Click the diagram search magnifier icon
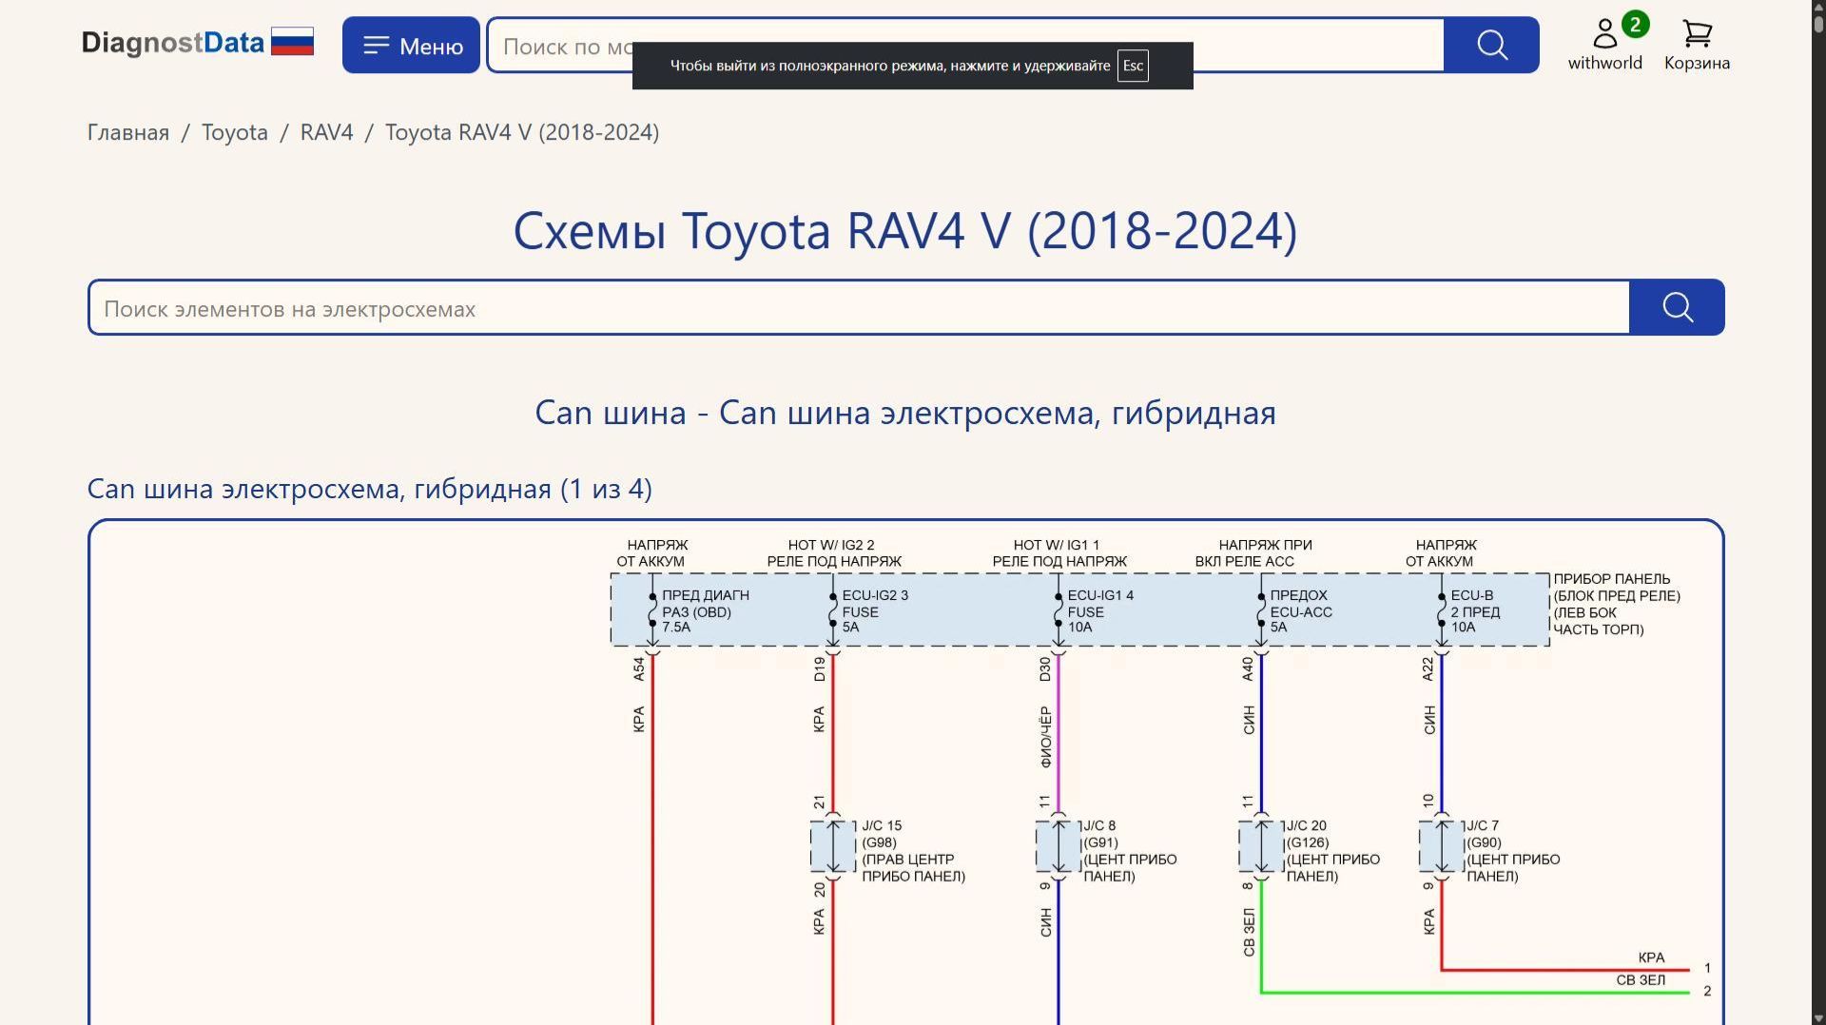1826x1025 pixels. [1677, 307]
